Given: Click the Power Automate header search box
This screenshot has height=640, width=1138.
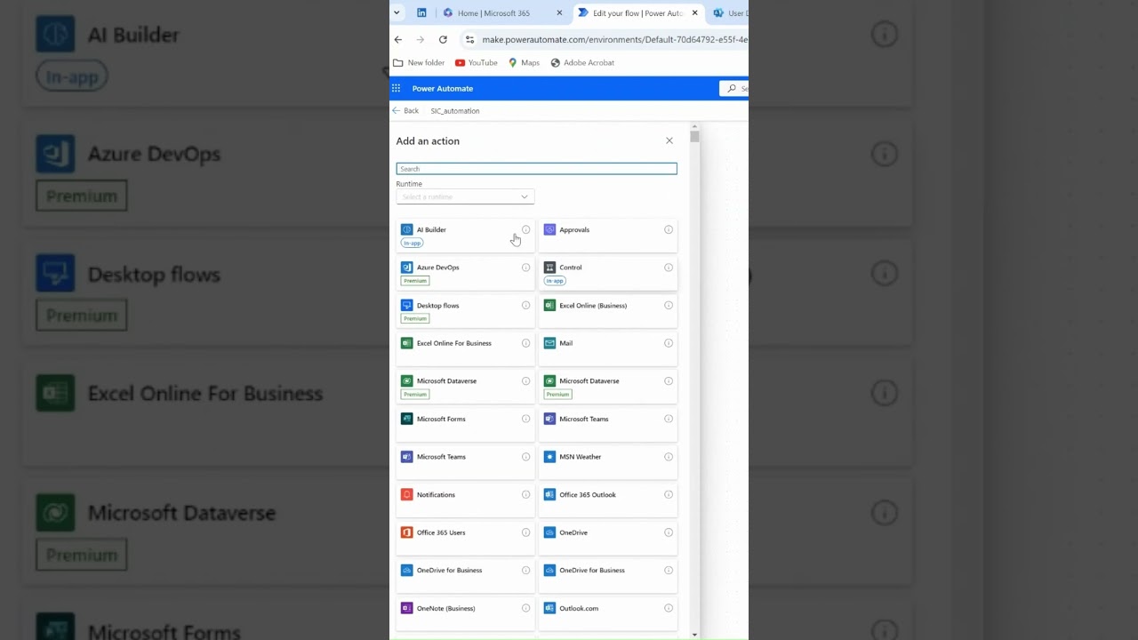Looking at the screenshot, I should [734, 88].
